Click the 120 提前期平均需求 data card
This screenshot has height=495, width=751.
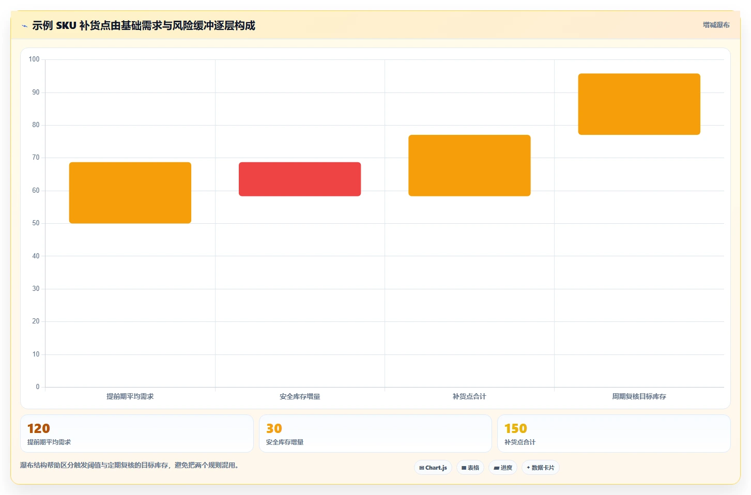point(137,434)
